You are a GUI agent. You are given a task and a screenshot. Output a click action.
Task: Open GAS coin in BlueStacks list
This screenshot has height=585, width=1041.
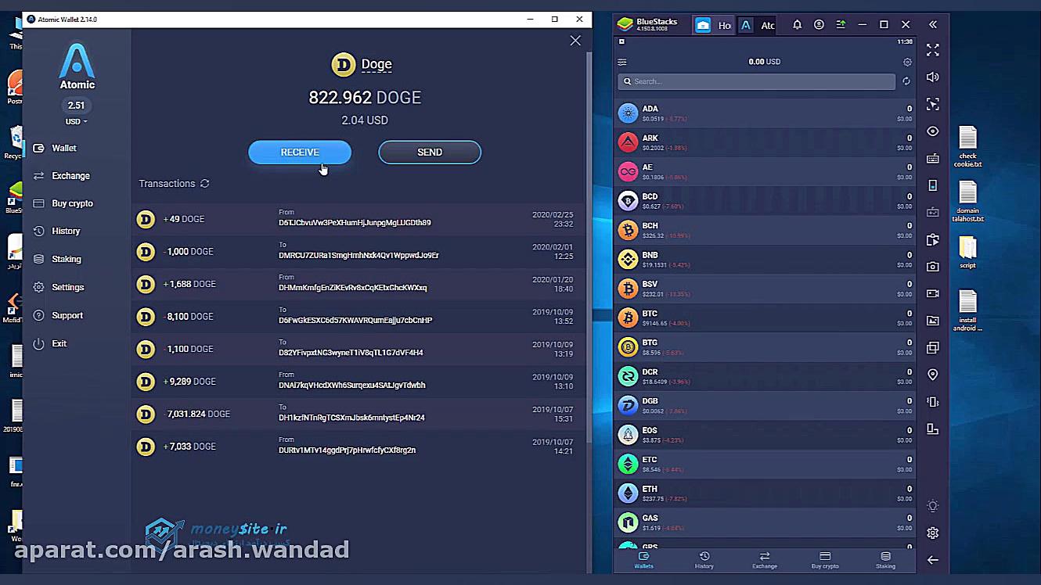(x=765, y=522)
